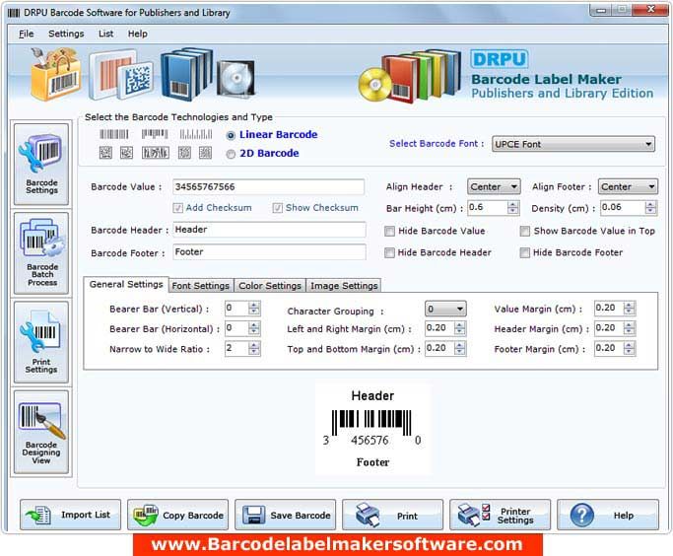This screenshot has height=556, width=673.
Task: Toggle the Add Checksum checkbox
Action: (177, 208)
